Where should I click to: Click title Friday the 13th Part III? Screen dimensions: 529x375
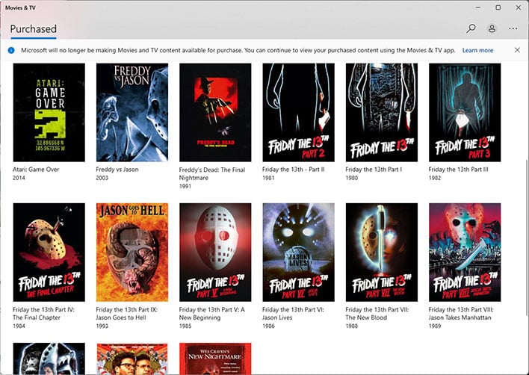pos(458,170)
